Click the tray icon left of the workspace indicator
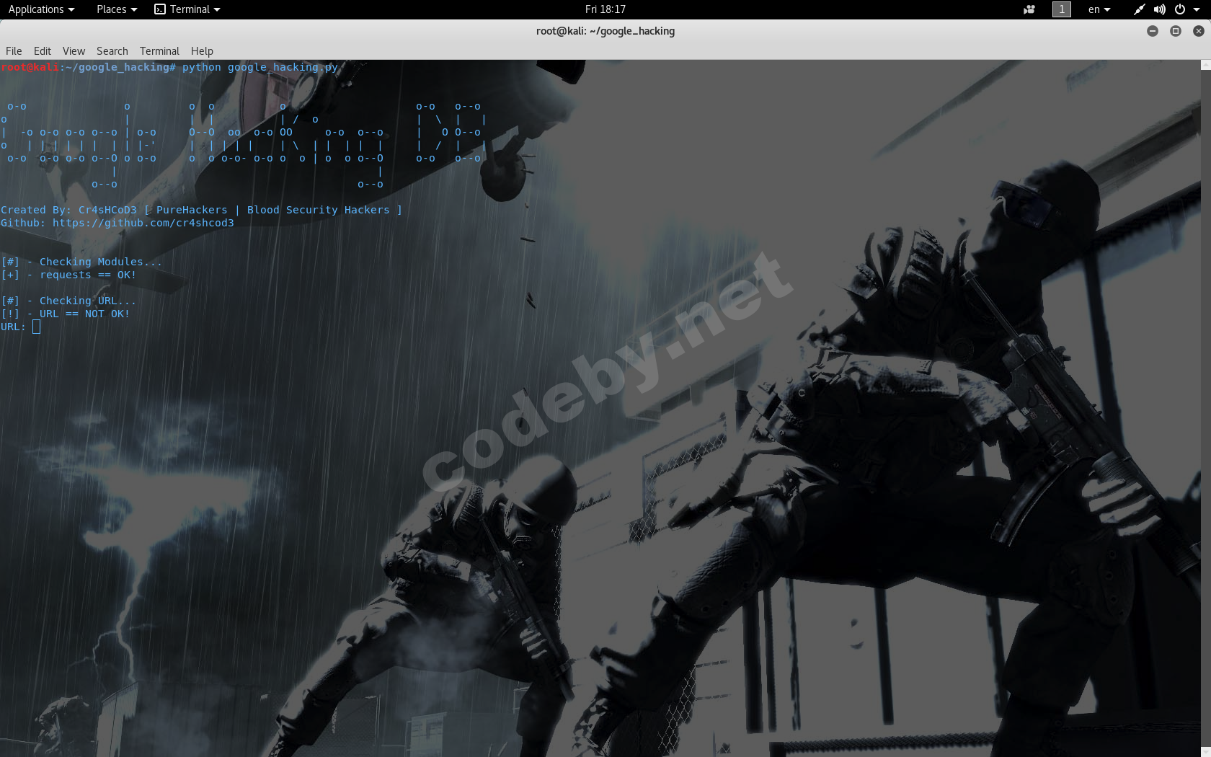This screenshot has height=757, width=1211. click(x=1029, y=9)
